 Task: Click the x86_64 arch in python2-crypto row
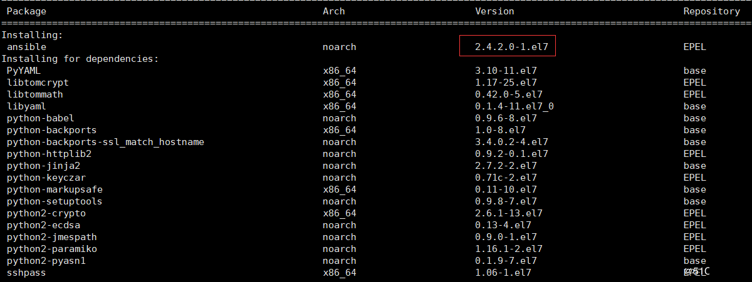[x=340, y=213]
